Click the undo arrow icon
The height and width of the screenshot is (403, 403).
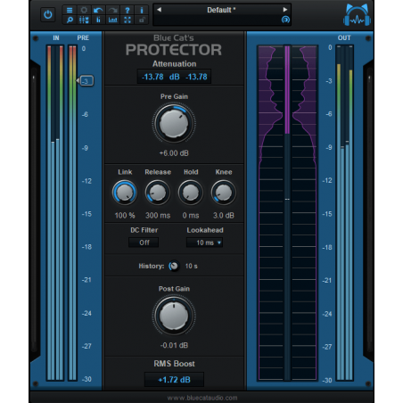click(98, 10)
